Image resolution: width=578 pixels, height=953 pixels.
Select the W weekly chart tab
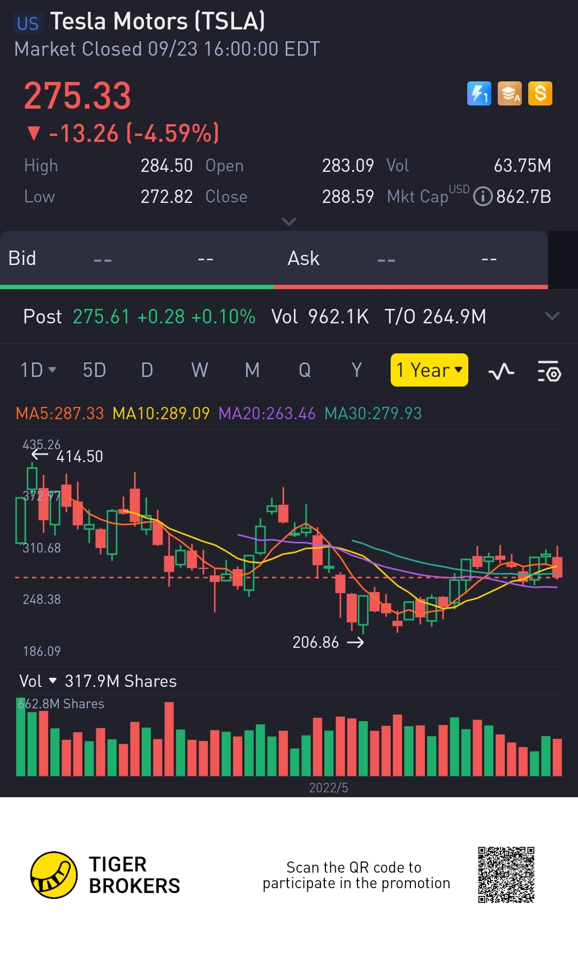tap(200, 370)
